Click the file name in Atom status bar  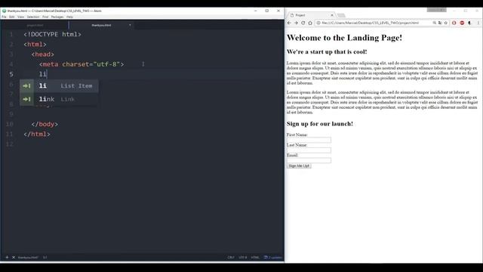tap(28, 258)
